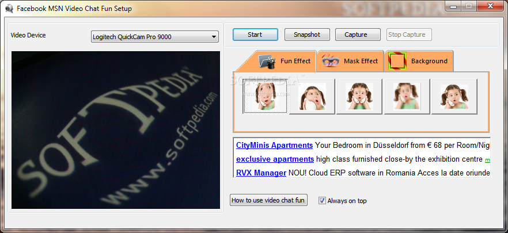Close the Video Chat Fun Setup window
The width and height of the screenshot is (508, 233).
[x=491, y=5]
